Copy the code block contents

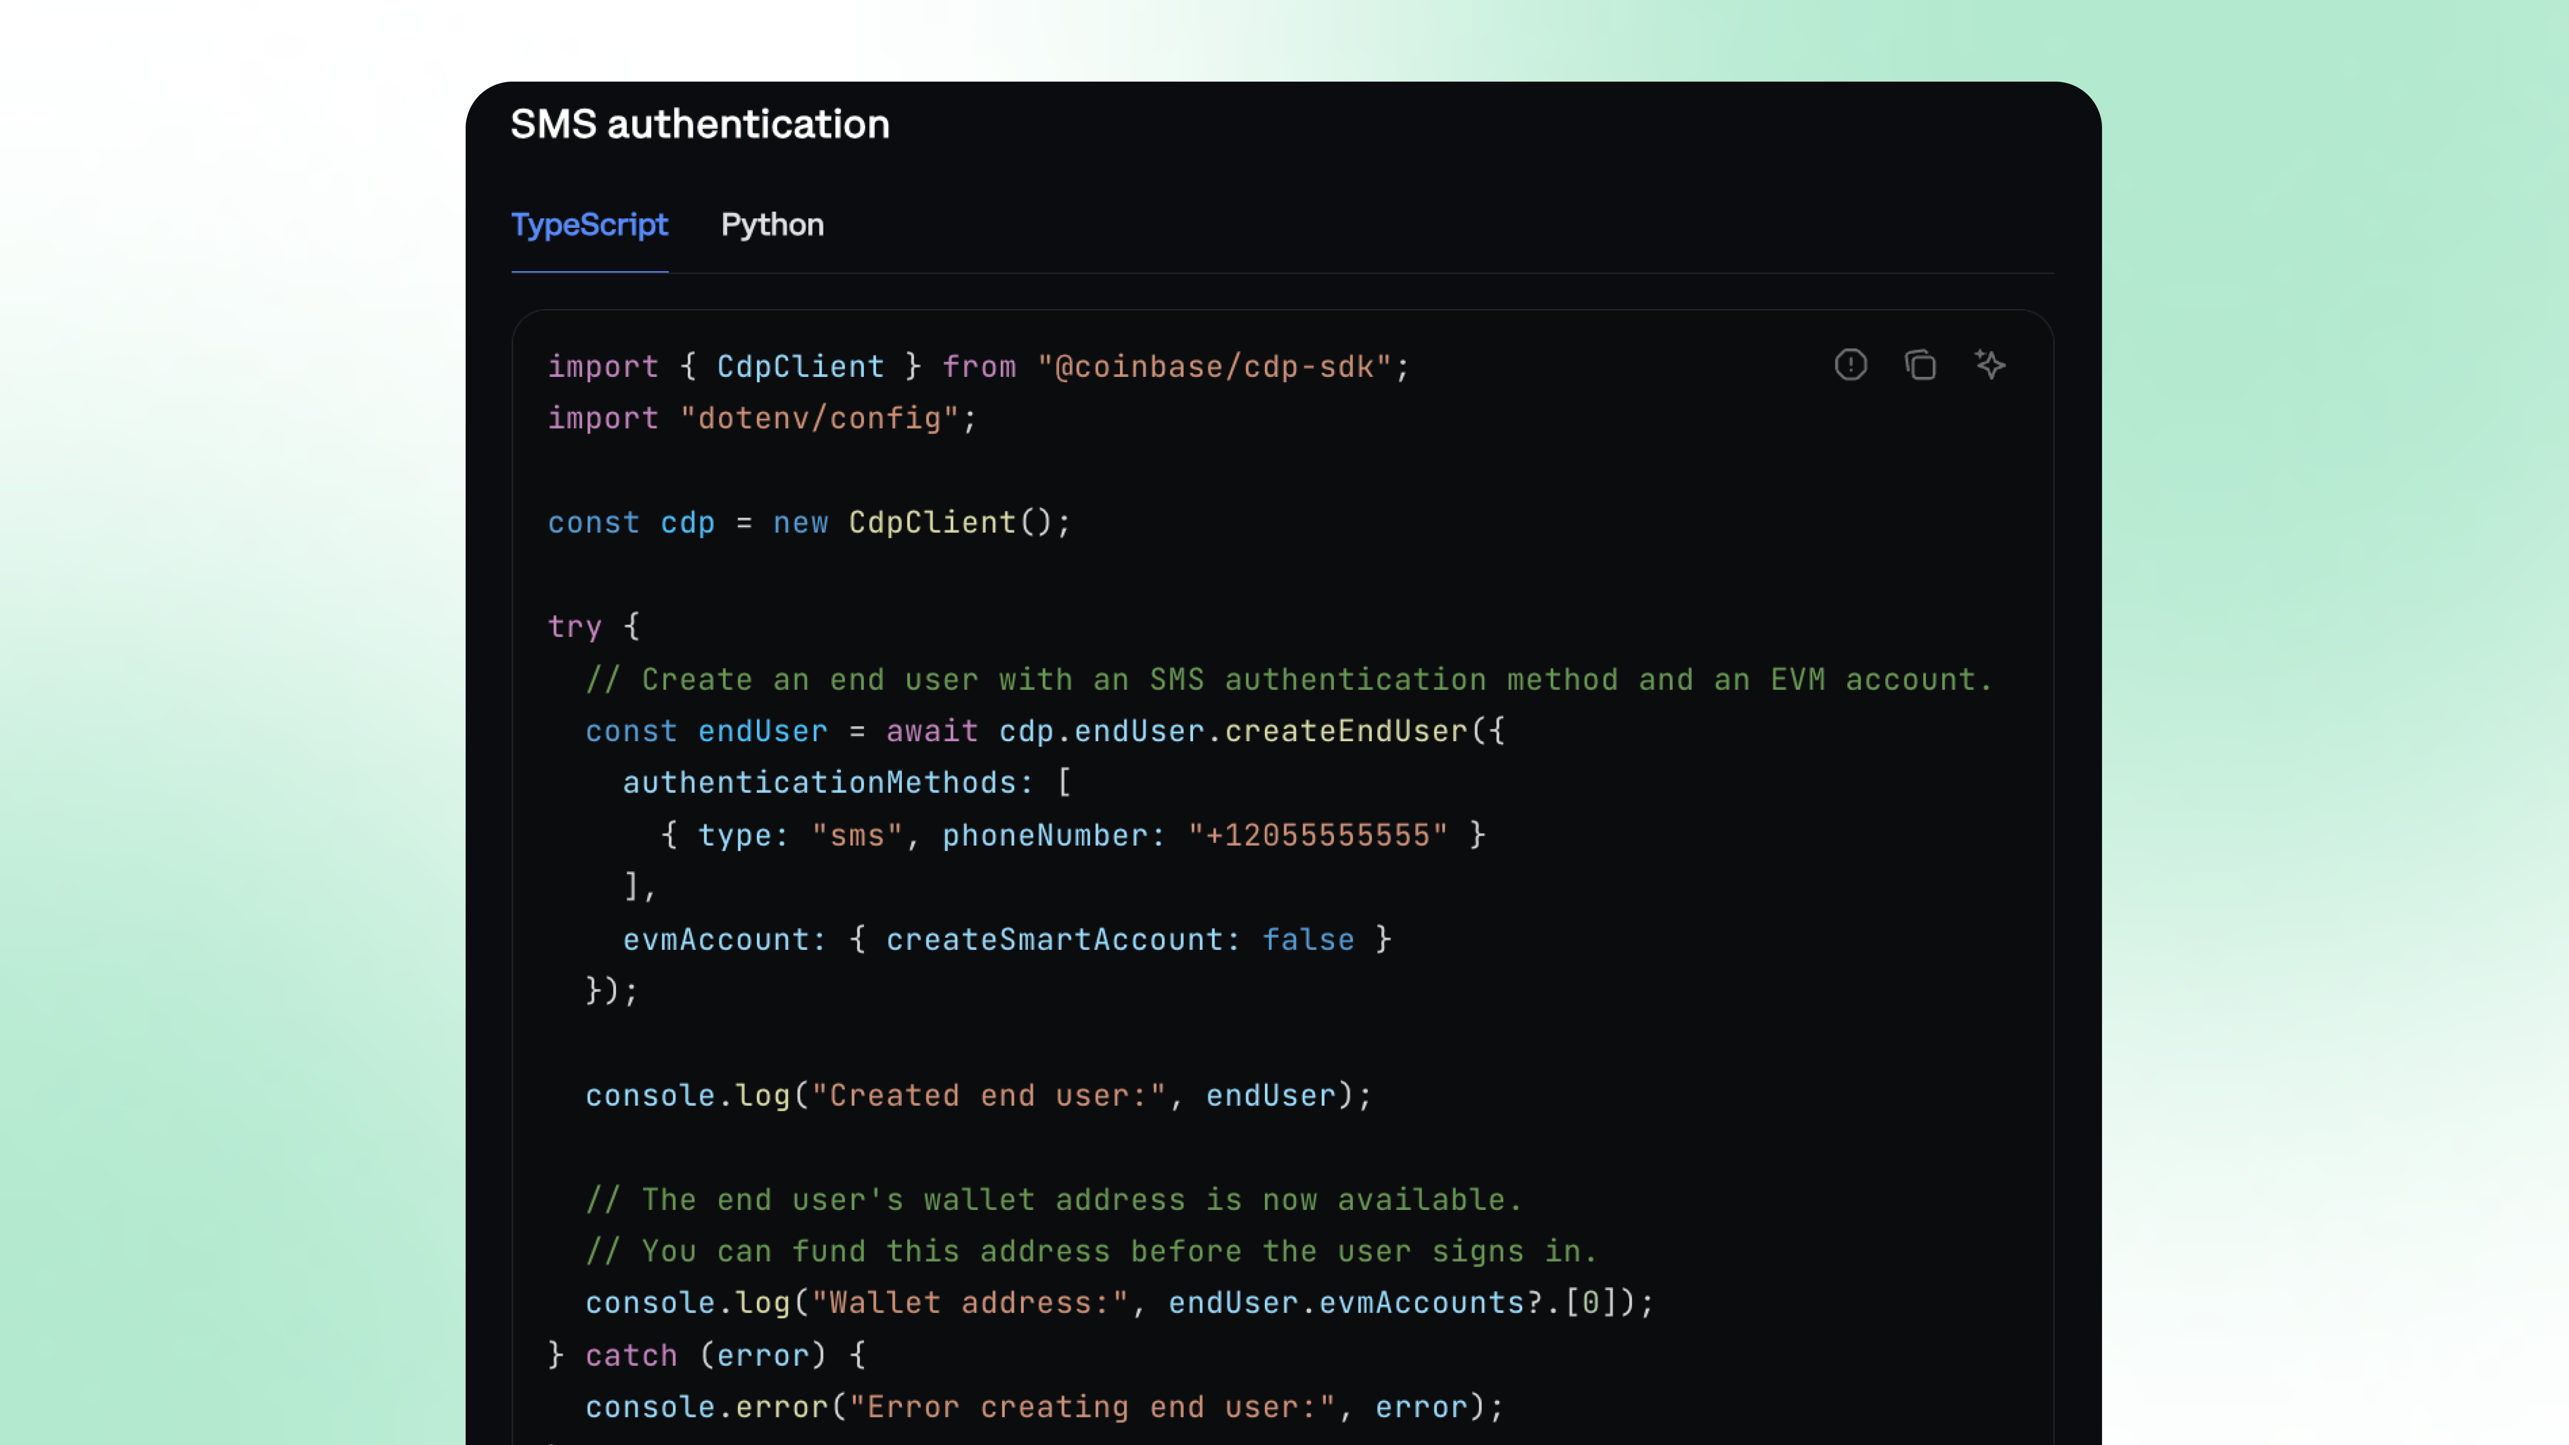[1920, 365]
